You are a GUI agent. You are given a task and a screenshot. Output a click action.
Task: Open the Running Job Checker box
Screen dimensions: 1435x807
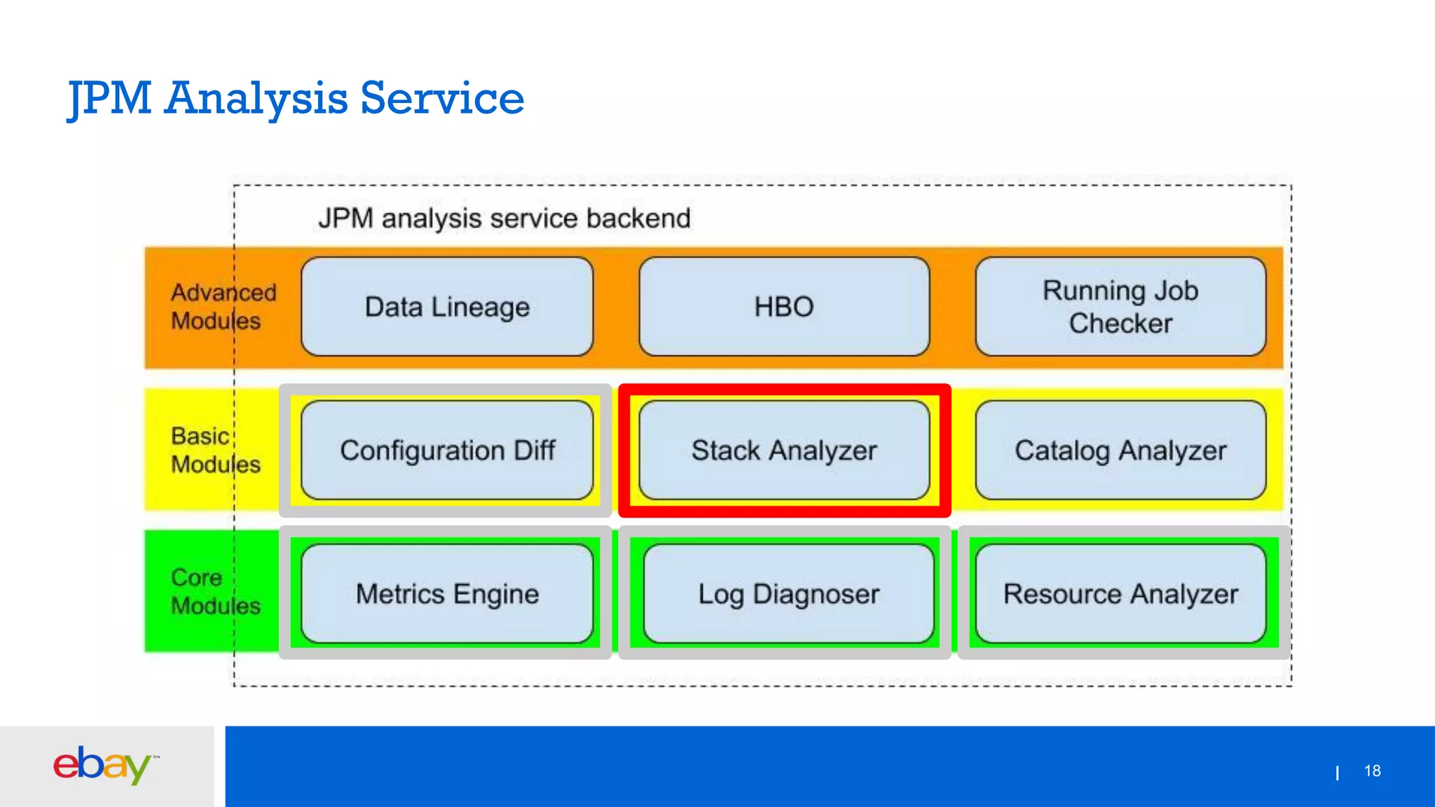1120,307
